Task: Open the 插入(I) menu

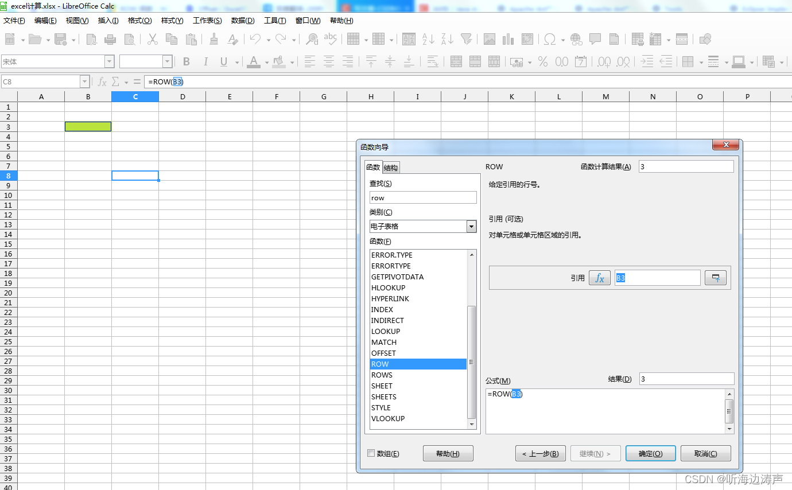Action: [108, 21]
